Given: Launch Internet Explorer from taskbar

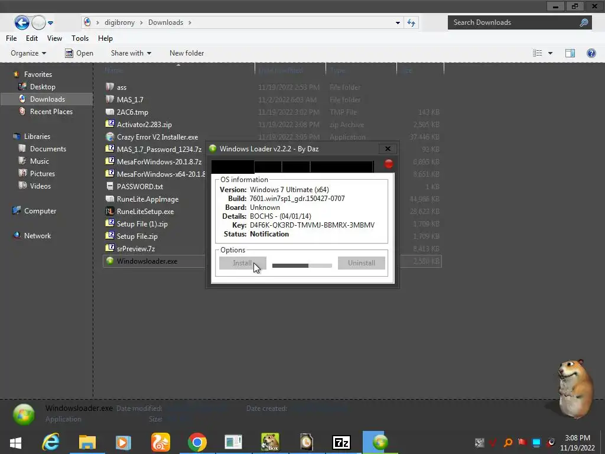Looking at the screenshot, I should 51,442.
